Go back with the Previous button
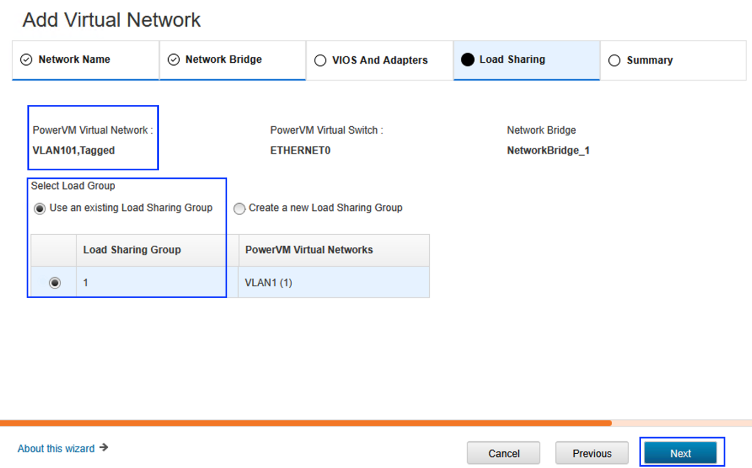752x468 pixels. [592, 453]
